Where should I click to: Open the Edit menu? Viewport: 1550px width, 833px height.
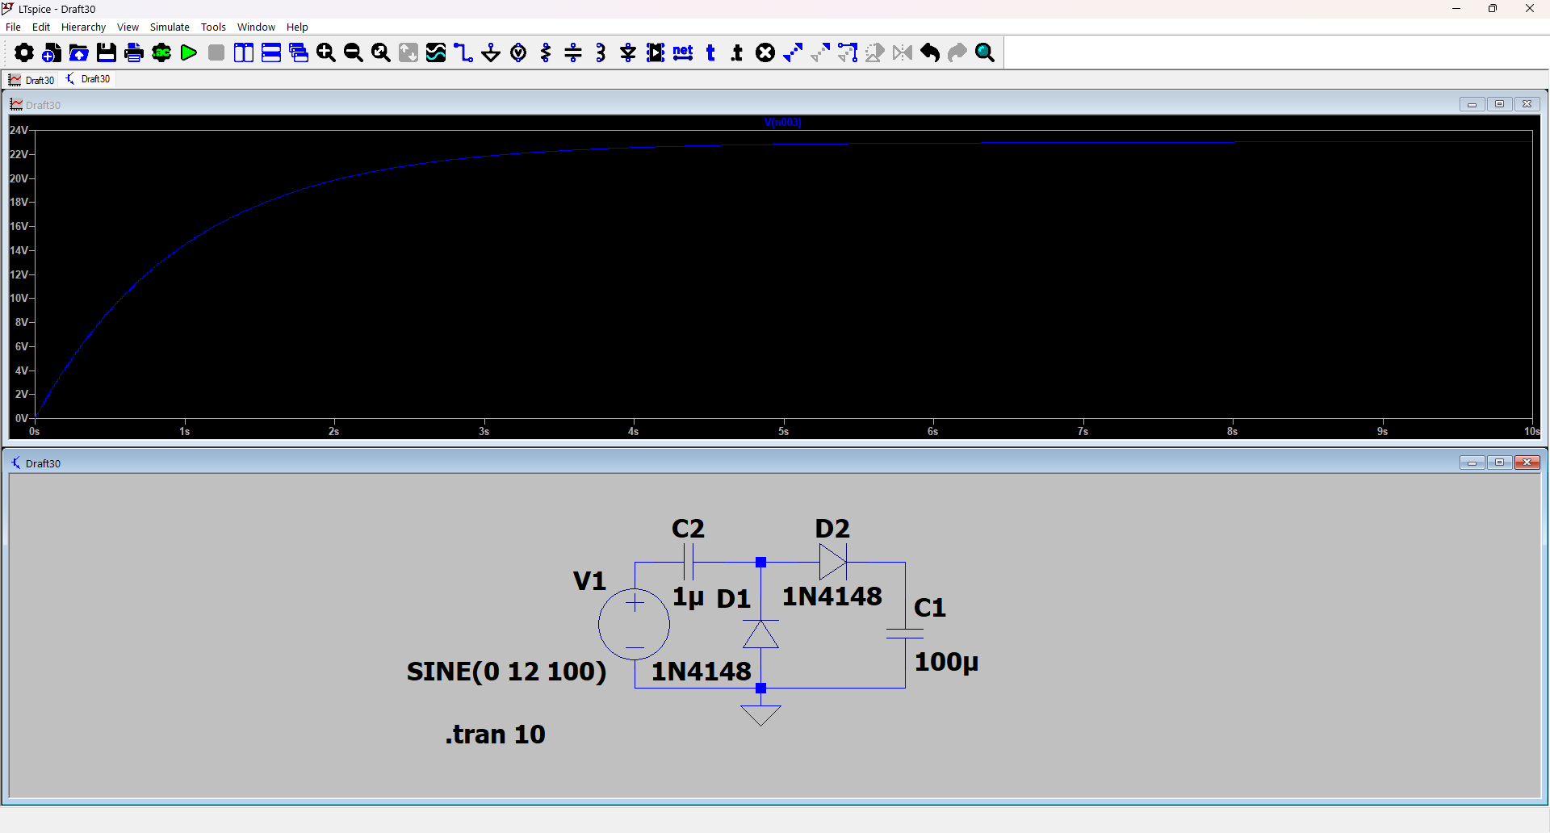(41, 27)
